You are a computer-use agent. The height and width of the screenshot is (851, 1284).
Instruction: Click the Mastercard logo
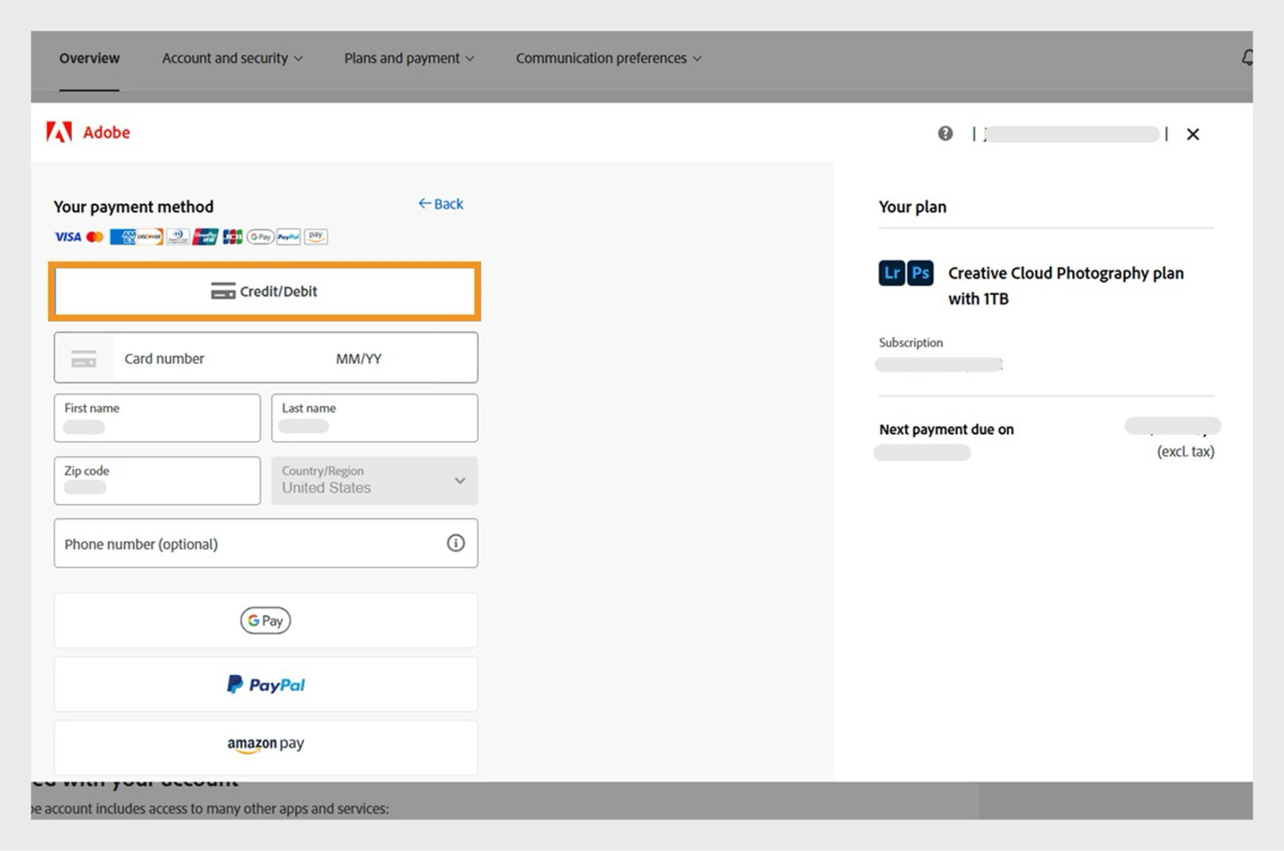[x=95, y=237]
